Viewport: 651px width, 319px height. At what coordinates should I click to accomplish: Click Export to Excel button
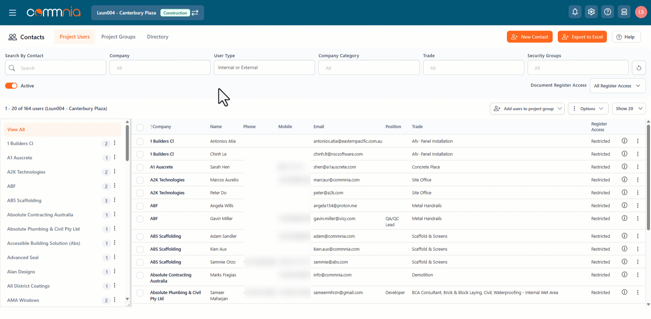pos(582,37)
